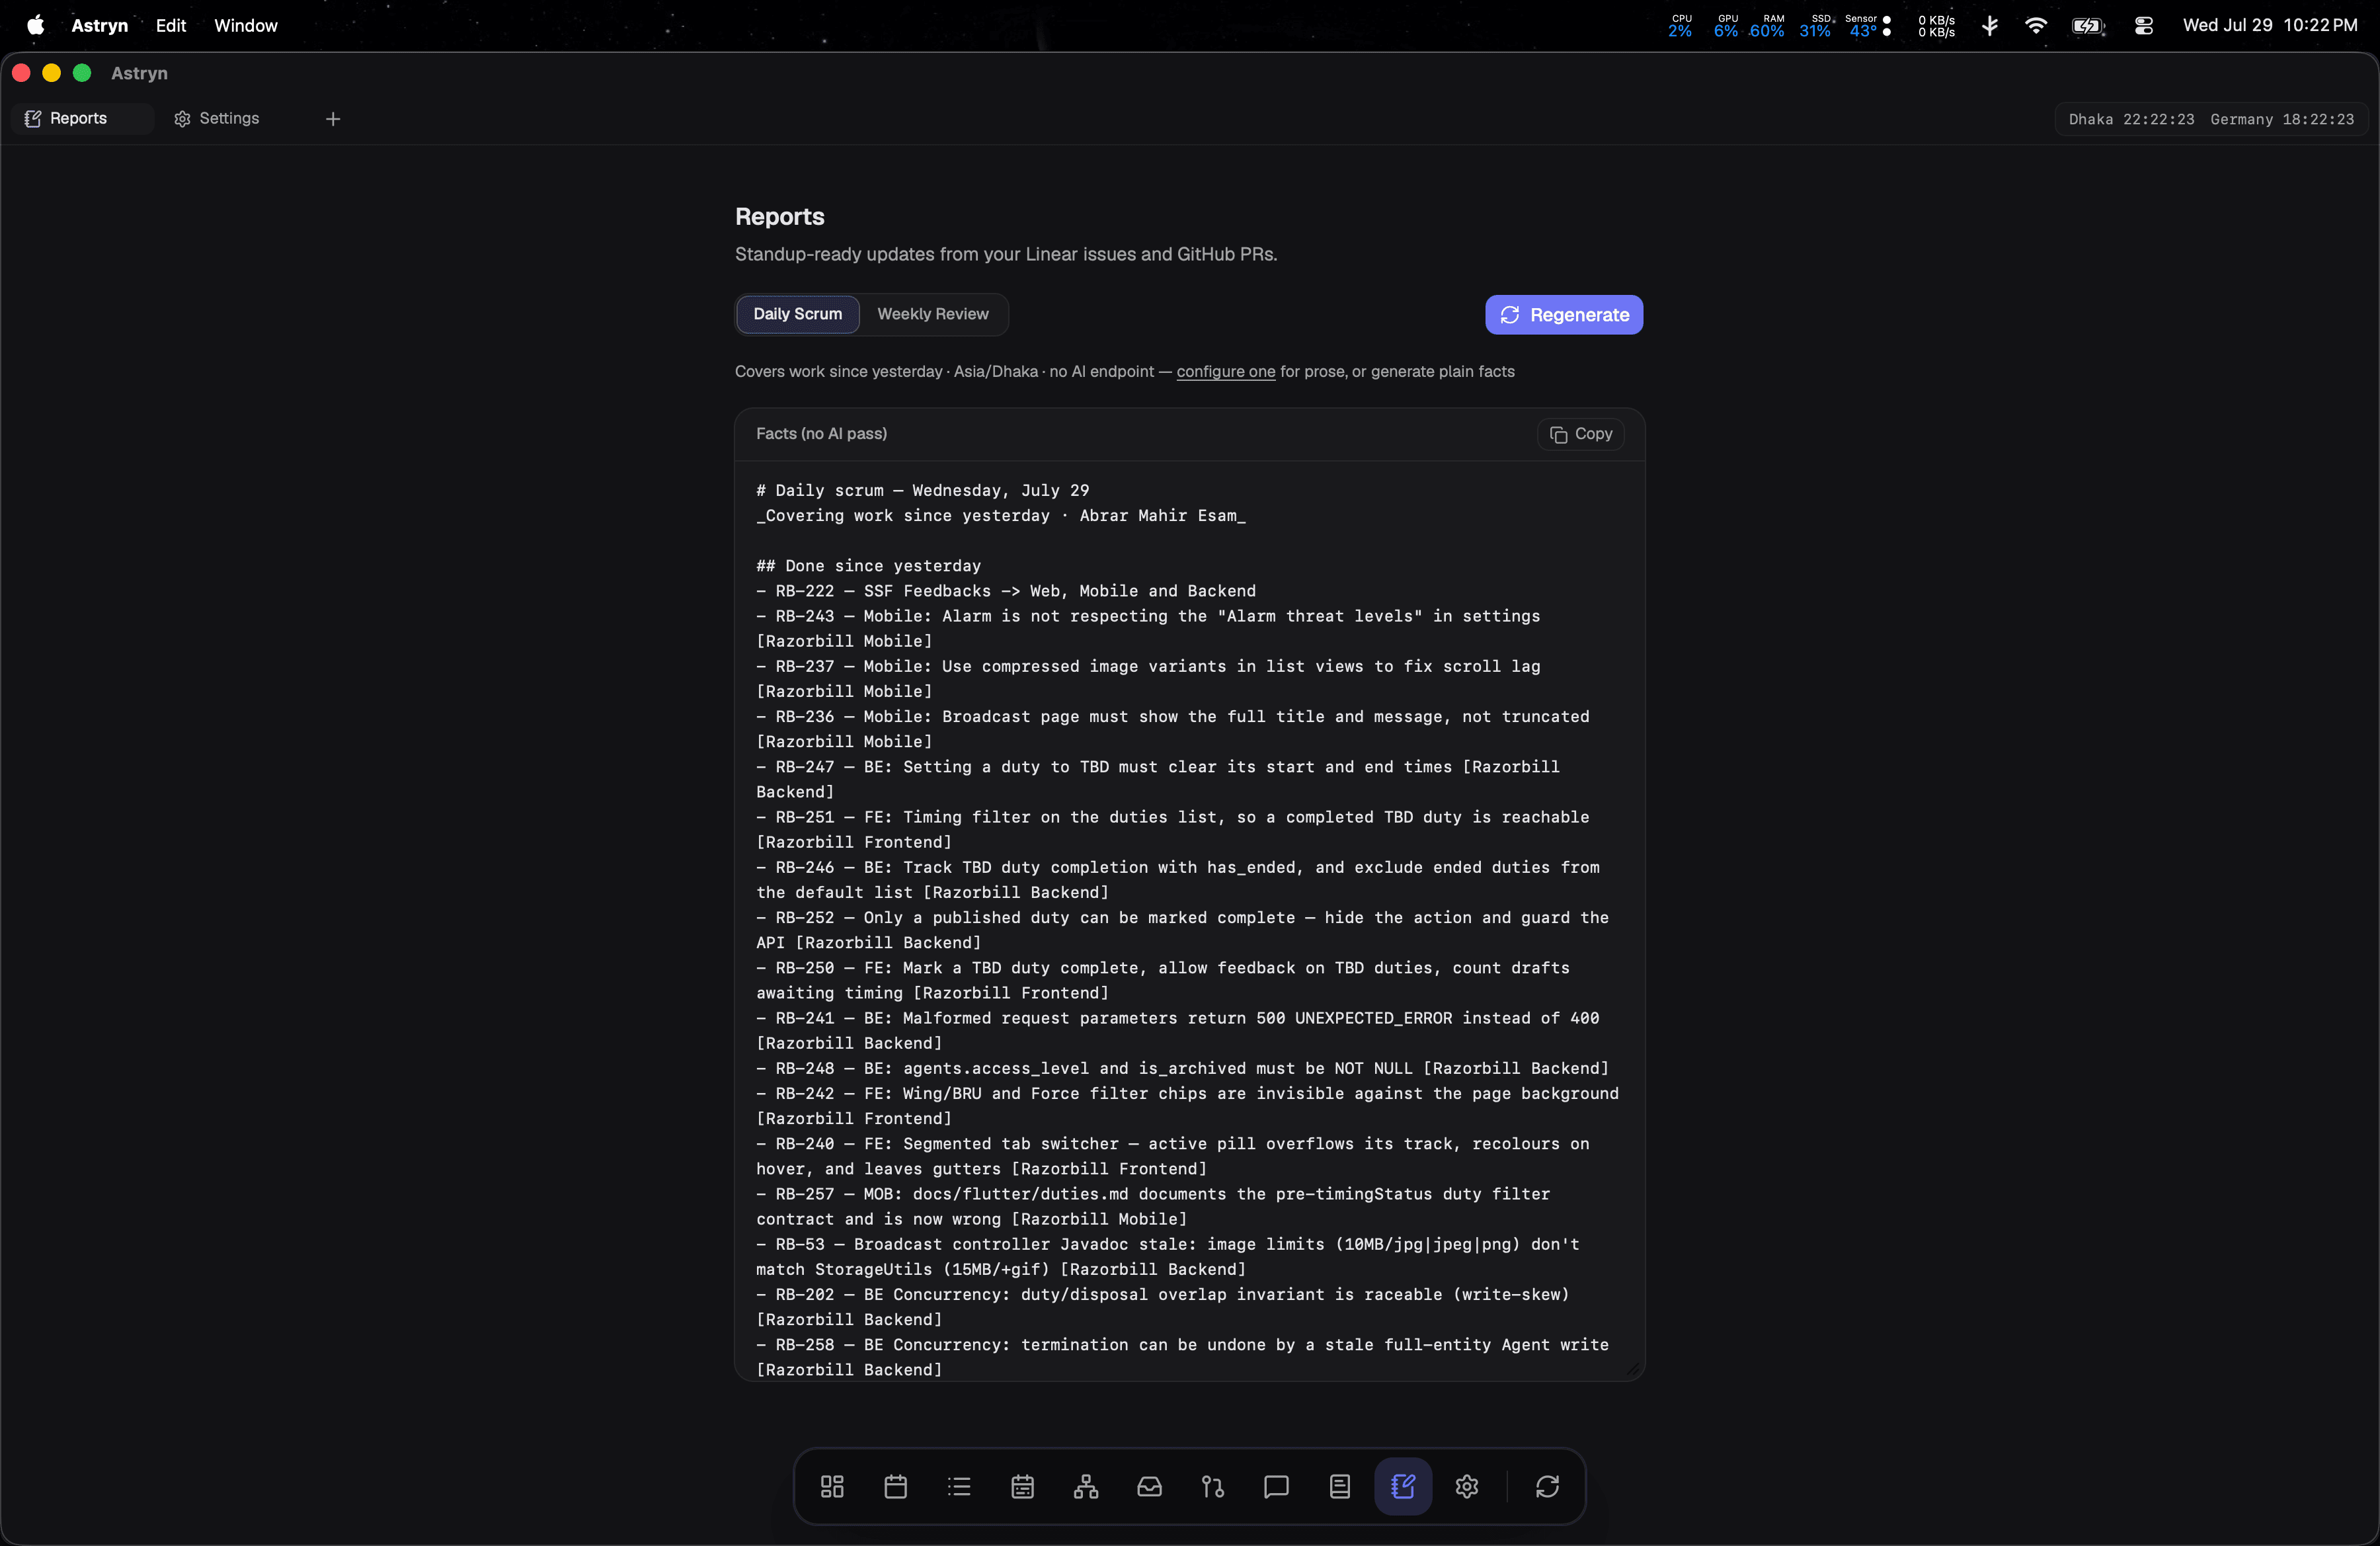2380x1546 pixels.
Task: Click the 'RB-252 — Only a published duty' line
Action: tap(1182, 930)
